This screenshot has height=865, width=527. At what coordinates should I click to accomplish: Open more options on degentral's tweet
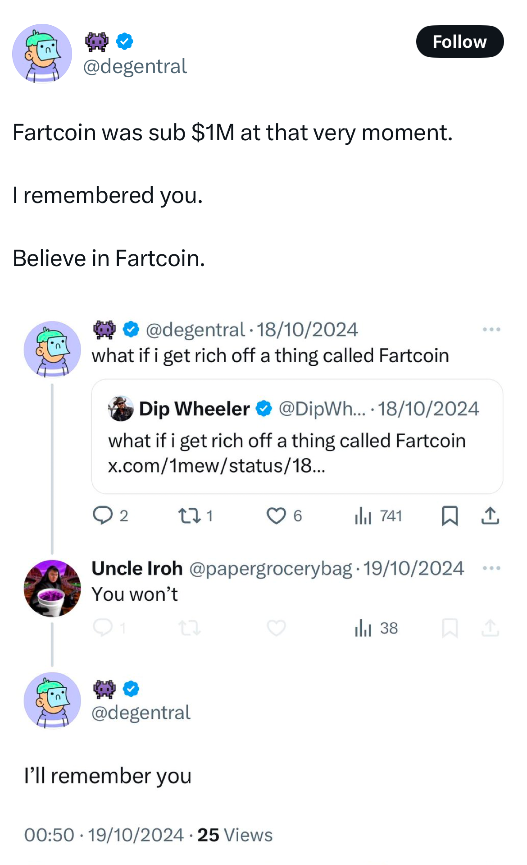tap(491, 330)
